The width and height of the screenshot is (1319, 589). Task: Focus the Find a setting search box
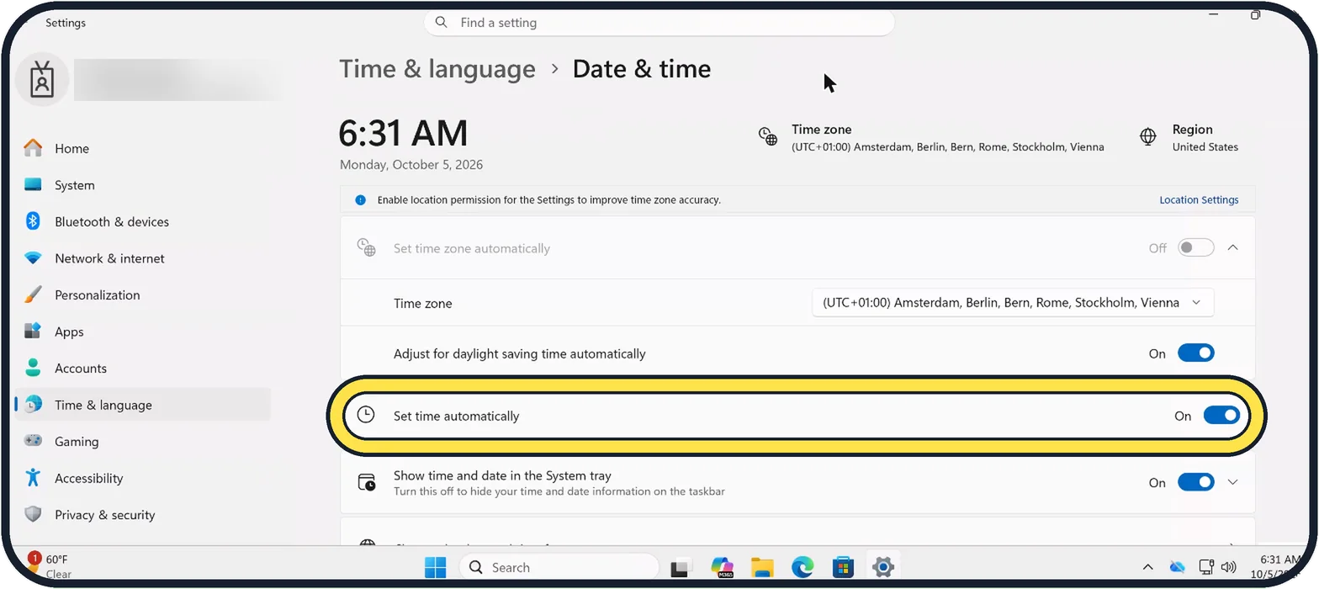pyautogui.click(x=659, y=23)
